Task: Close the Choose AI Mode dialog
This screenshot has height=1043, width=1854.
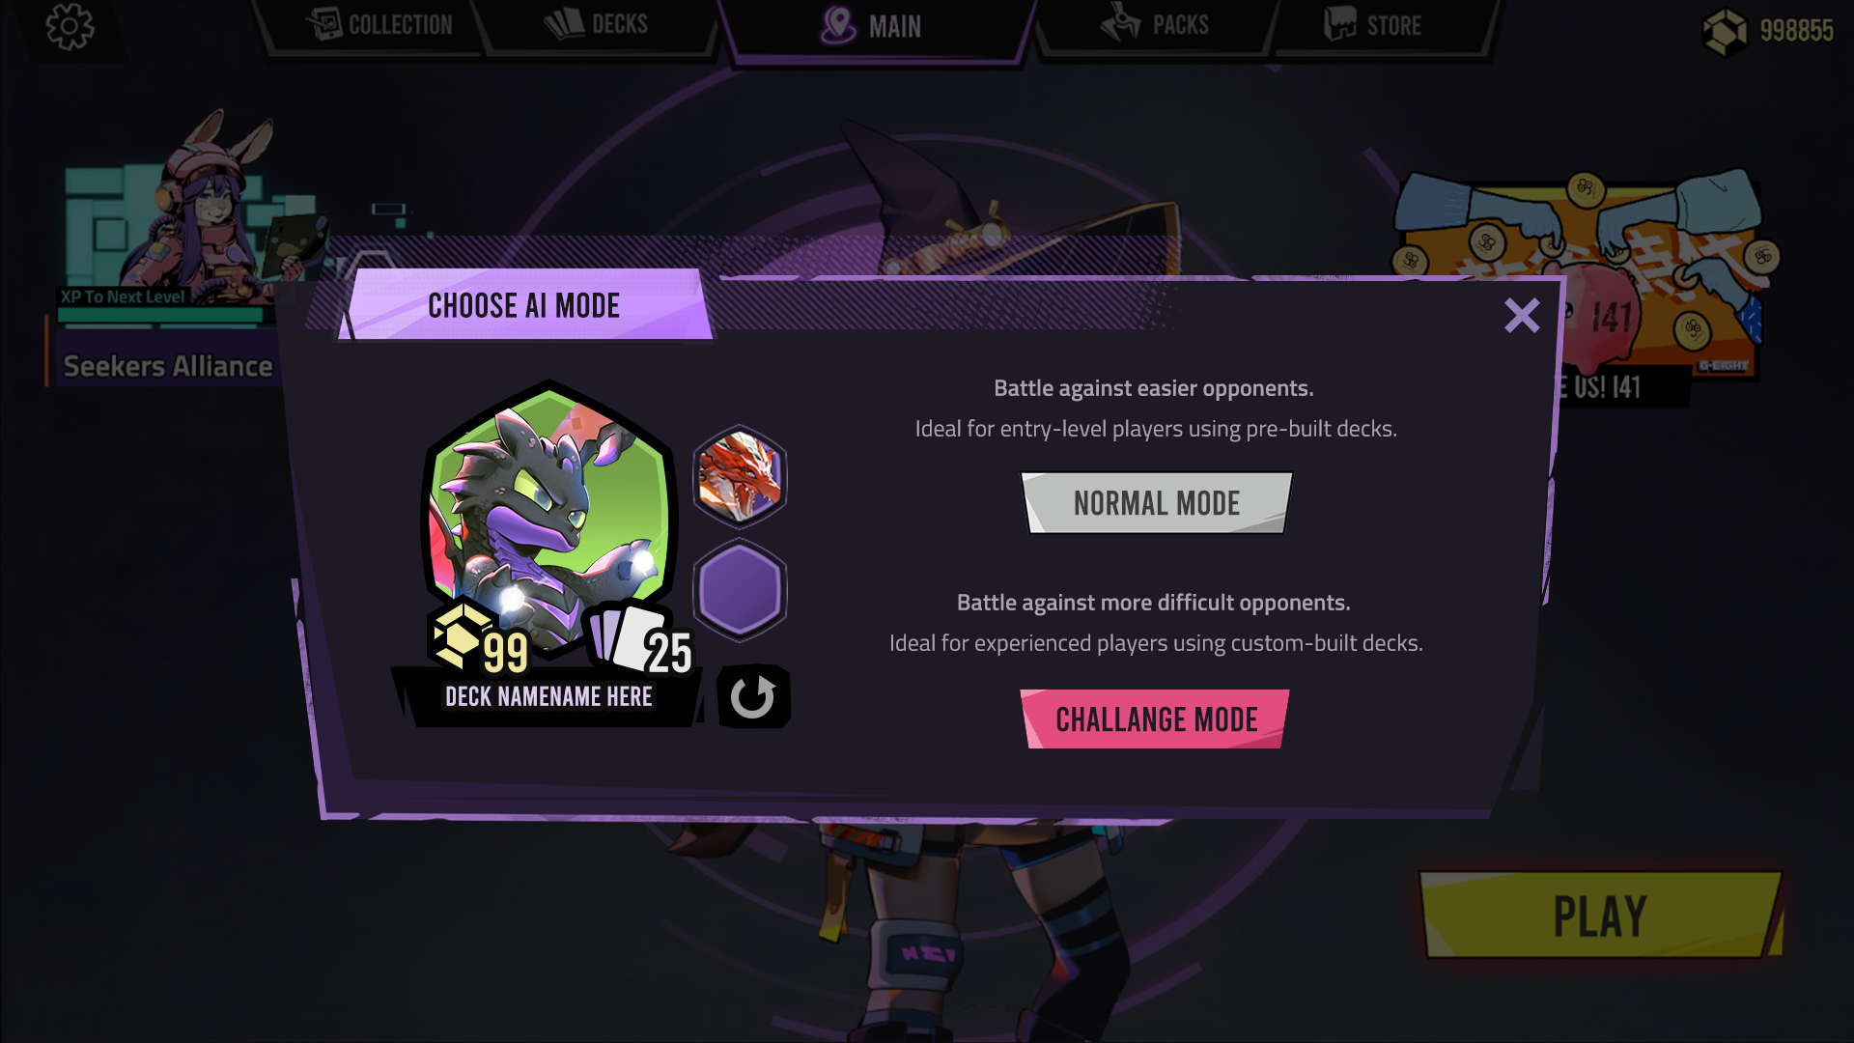Action: point(1522,316)
